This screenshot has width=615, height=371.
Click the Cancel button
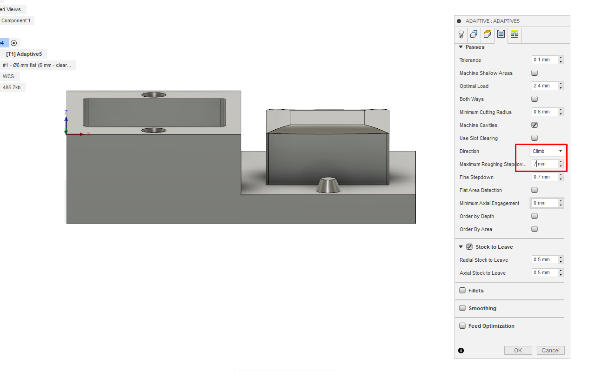[x=550, y=351]
